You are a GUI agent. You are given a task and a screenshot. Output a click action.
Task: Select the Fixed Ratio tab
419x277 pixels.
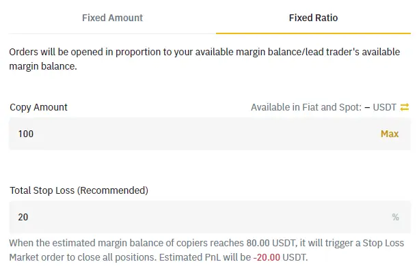[x=313, y=18]
